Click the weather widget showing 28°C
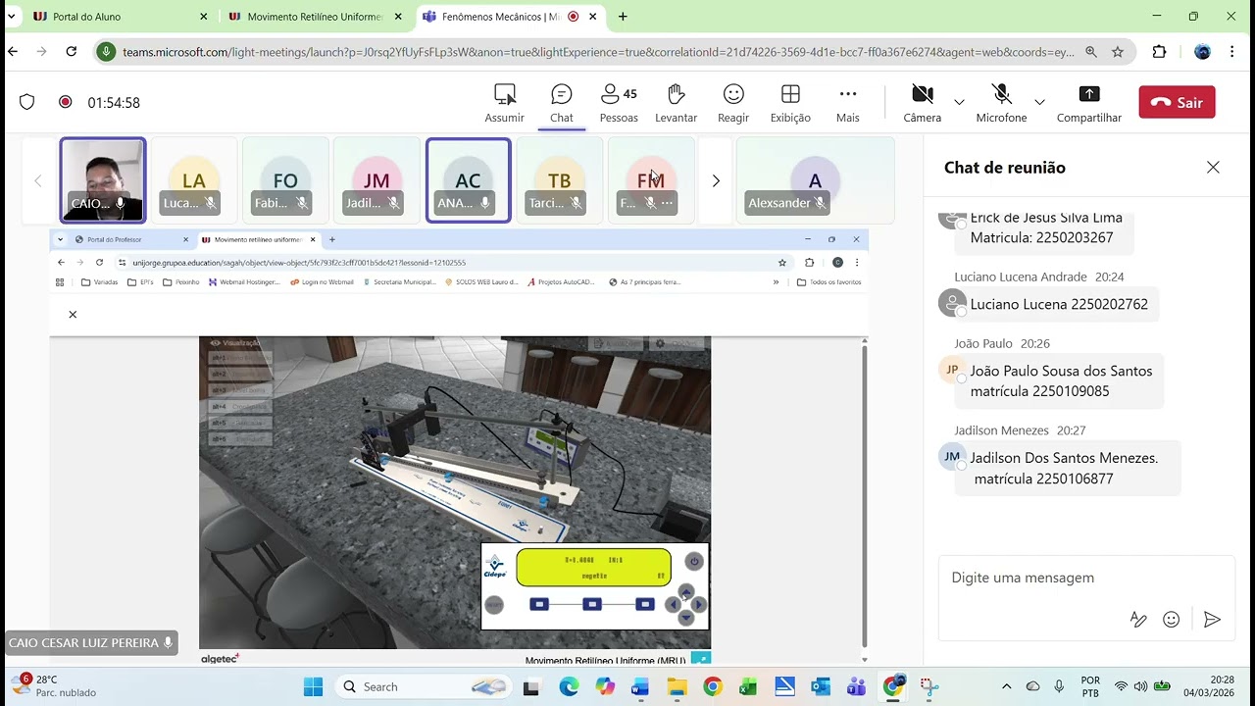This screenshot has height=706, width=1255. (x=55, y=685)
